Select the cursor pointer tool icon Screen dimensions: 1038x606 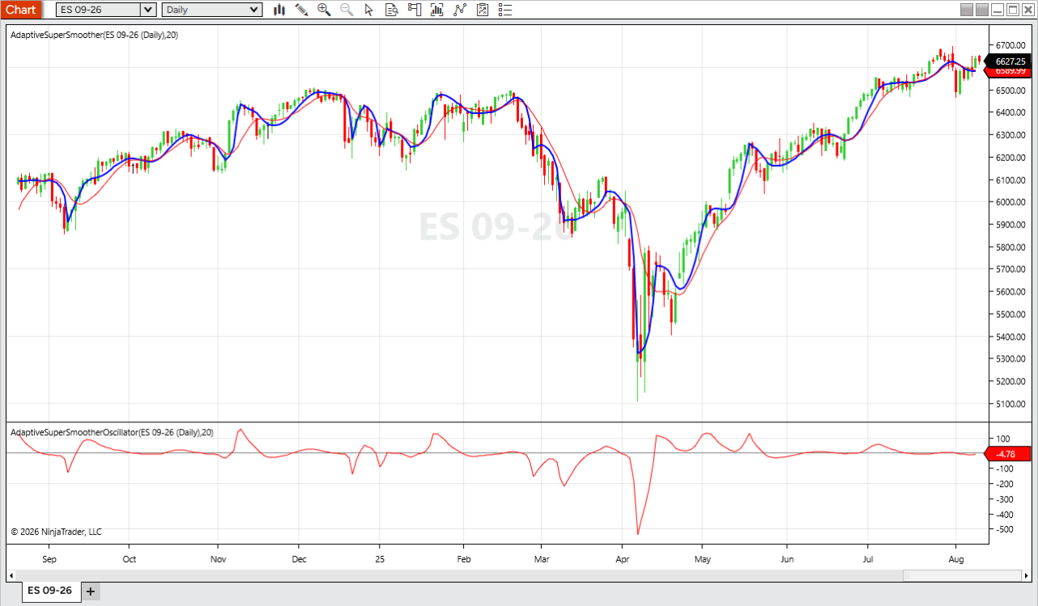tap(369, 10)
